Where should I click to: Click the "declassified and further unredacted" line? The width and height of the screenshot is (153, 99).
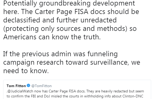click(60, 20)
